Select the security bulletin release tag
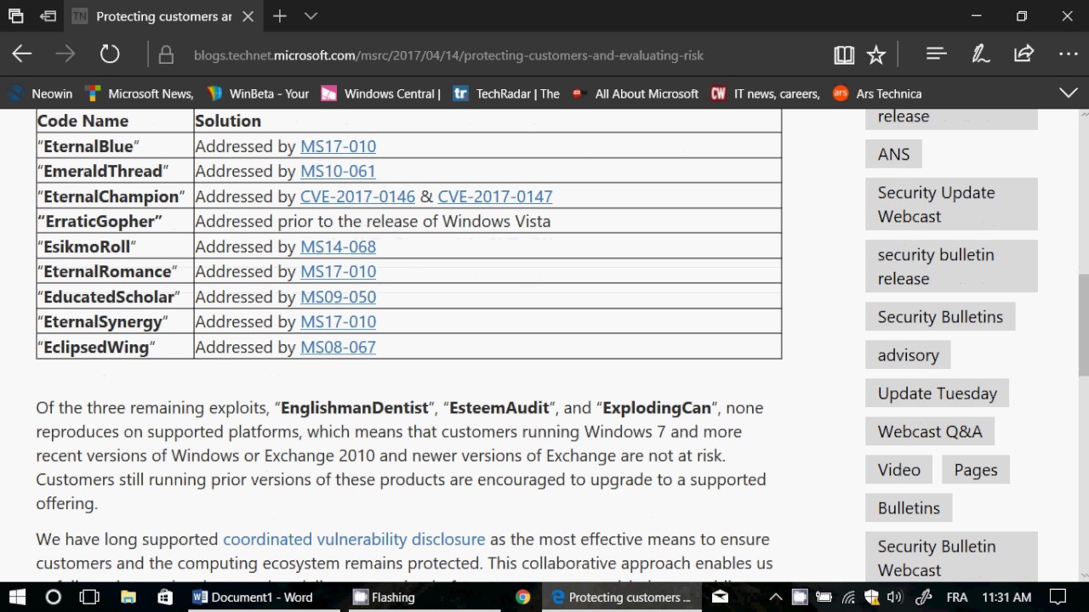 pos(951,266)
